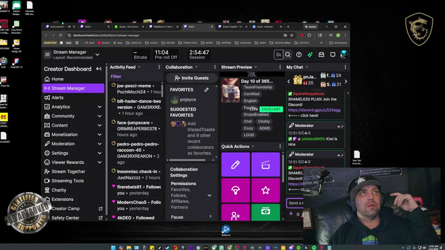The image size is (445, 250).
Task: Expand the Stream Manager layout dropdown
Action: coord(97,55)
